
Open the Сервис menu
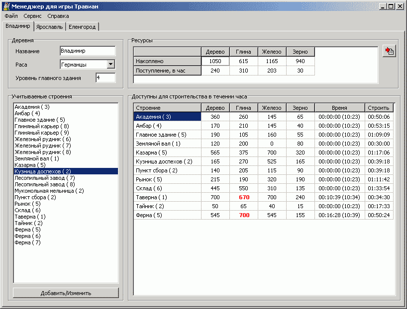tap(32, 16)
